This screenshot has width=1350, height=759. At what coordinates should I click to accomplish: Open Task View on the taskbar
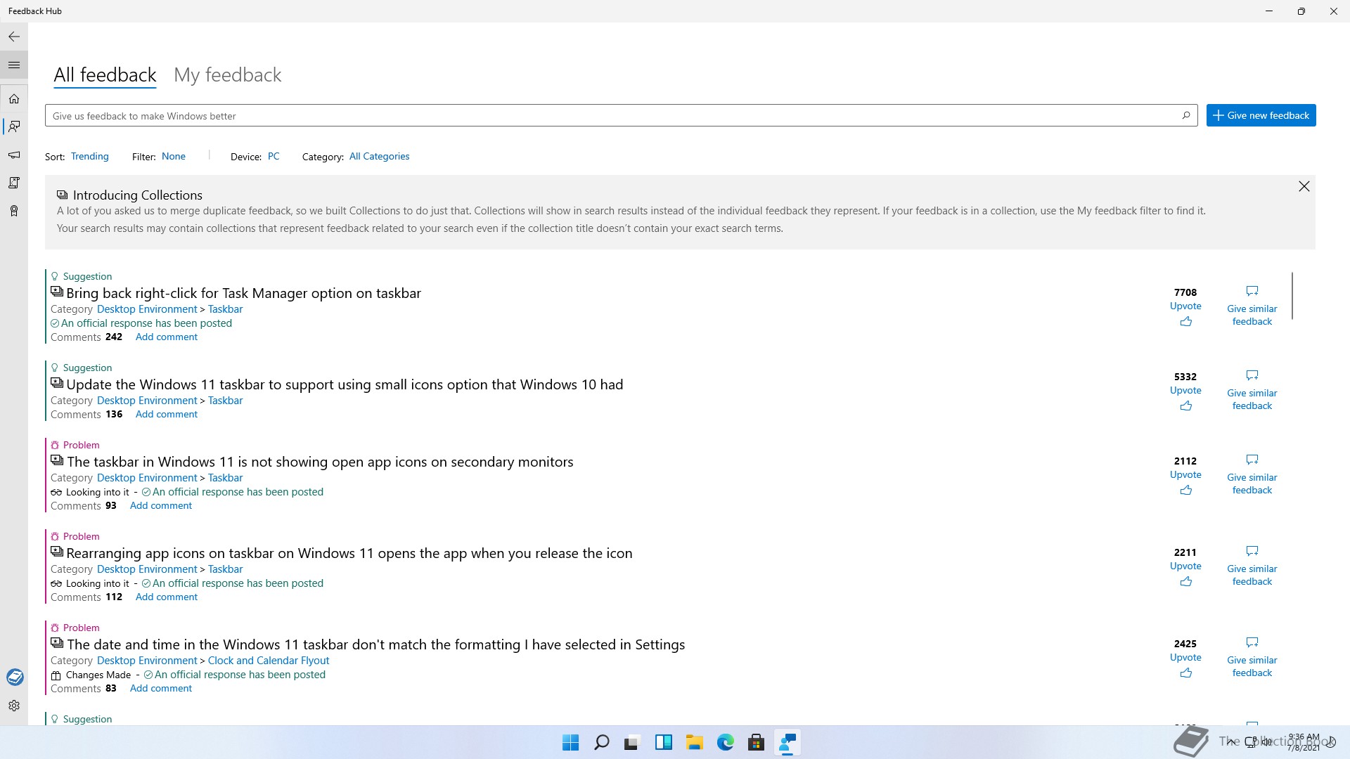(632, 742)
